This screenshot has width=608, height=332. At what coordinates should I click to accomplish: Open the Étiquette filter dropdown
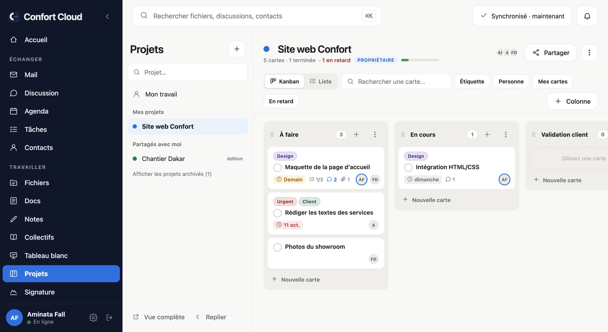pyautogui.click(x=472, y=82)
